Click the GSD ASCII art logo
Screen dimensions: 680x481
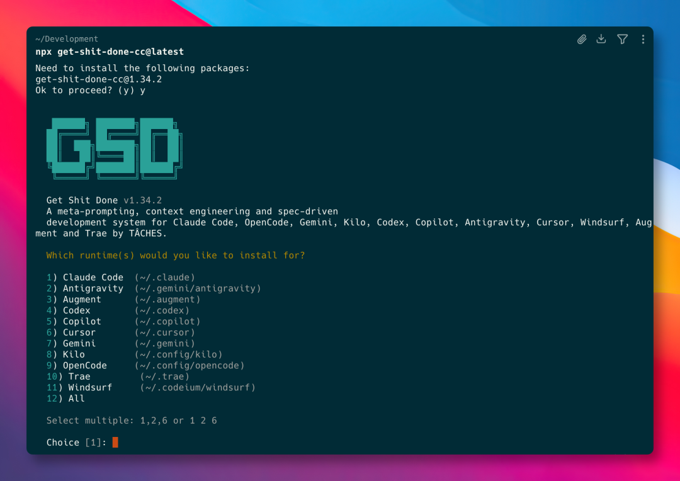(115, 149)
